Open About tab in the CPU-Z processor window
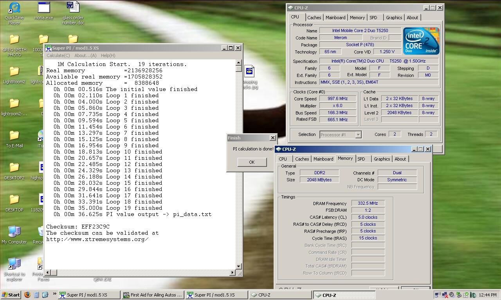Screen dimensions: 501x300 (412, 18)
